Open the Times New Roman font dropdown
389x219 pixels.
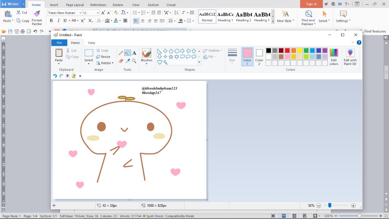(x=81, y=13)
